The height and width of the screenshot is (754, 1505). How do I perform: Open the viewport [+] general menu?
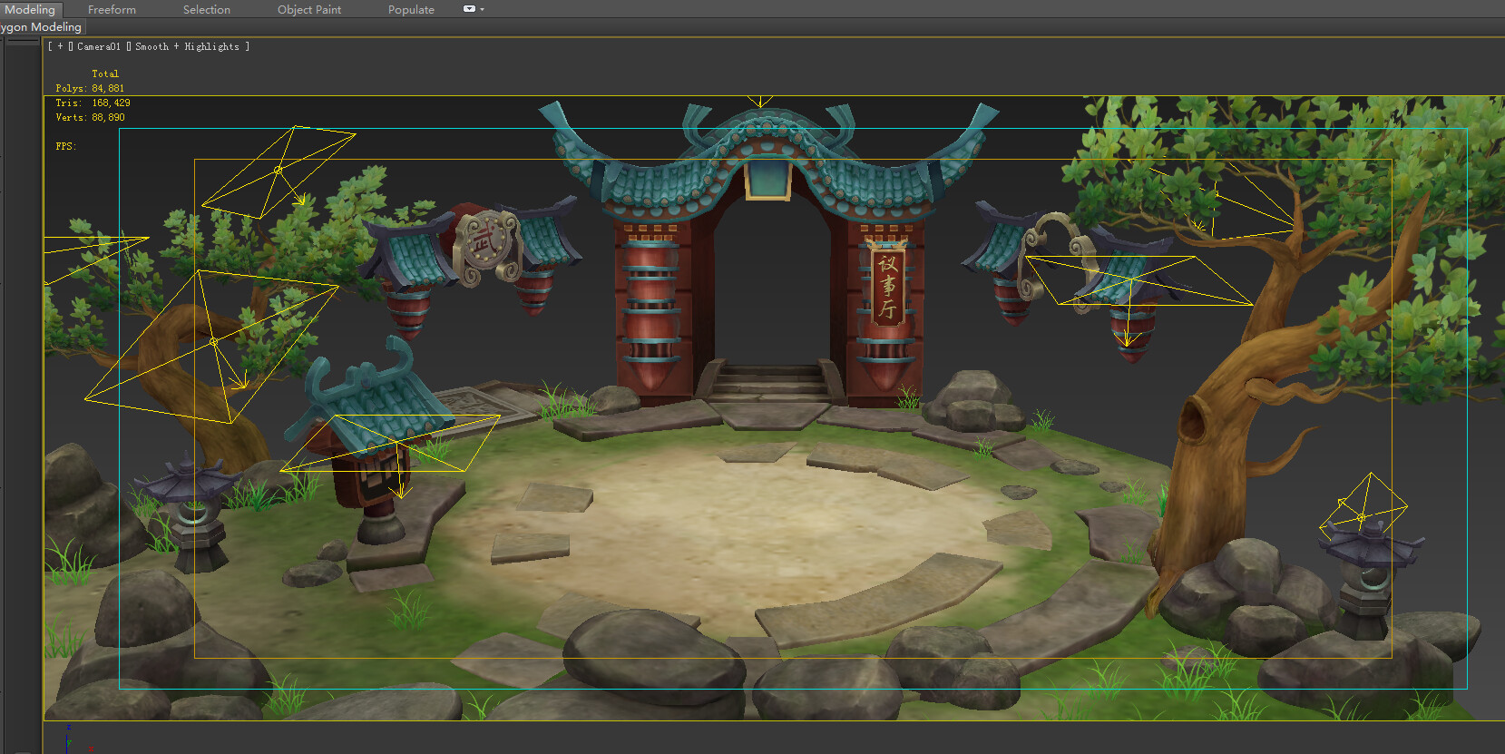tap(60, 46)
